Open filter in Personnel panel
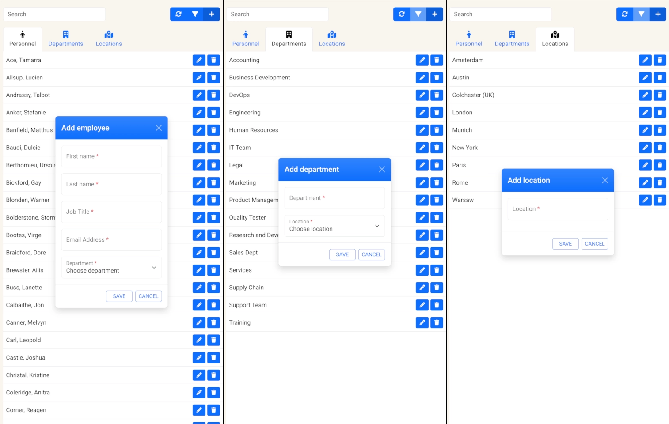 [x=195, y=14]
